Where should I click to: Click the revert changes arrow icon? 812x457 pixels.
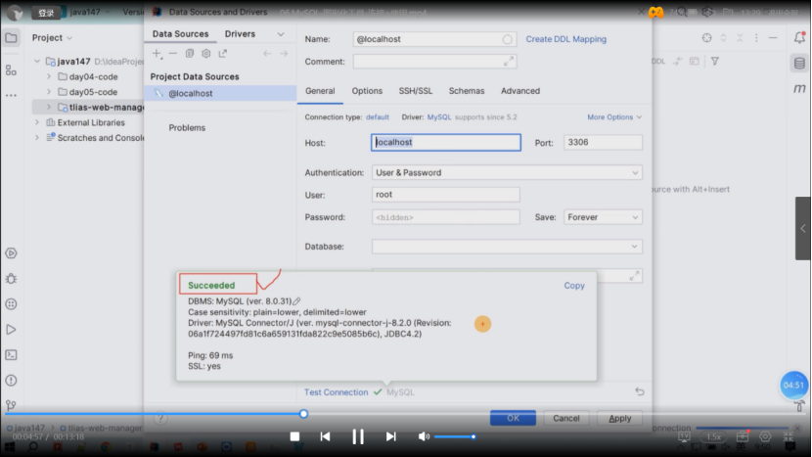[x=640, y=391]
